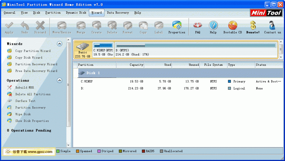Open the Help menu
Image resolution: width=285 pixels, height=161 pixels.
[138, 13]
